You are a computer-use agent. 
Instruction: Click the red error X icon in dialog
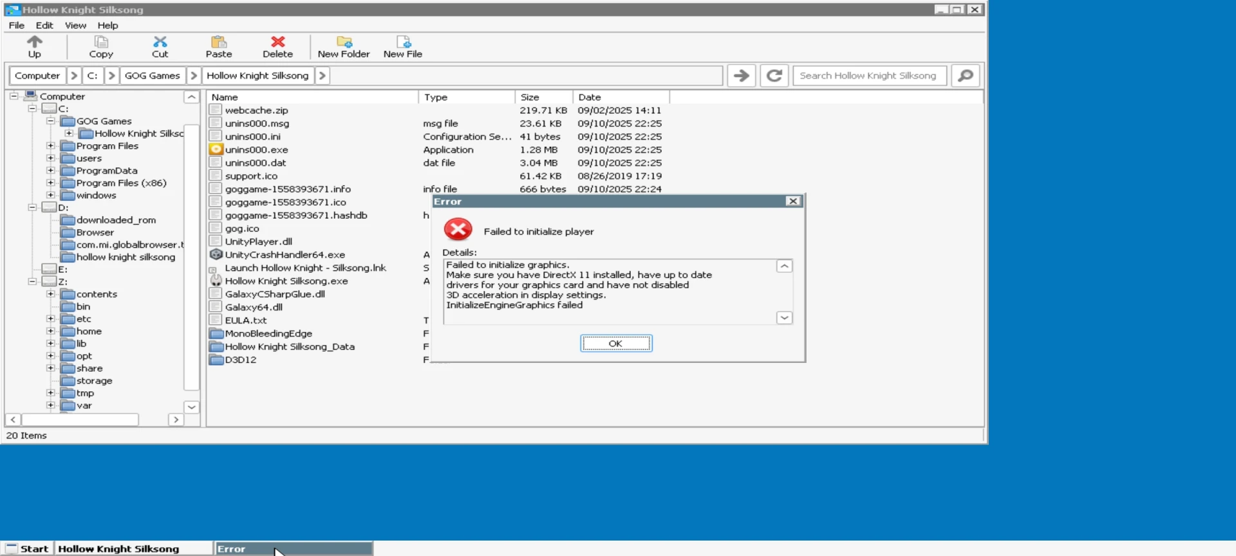click(x=458, y=230)
